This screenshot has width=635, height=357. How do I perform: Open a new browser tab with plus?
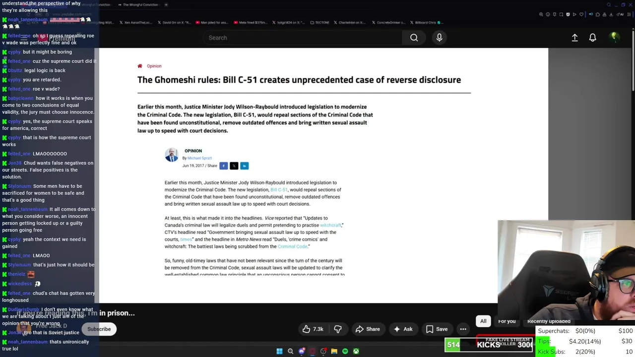pos(166,4)
